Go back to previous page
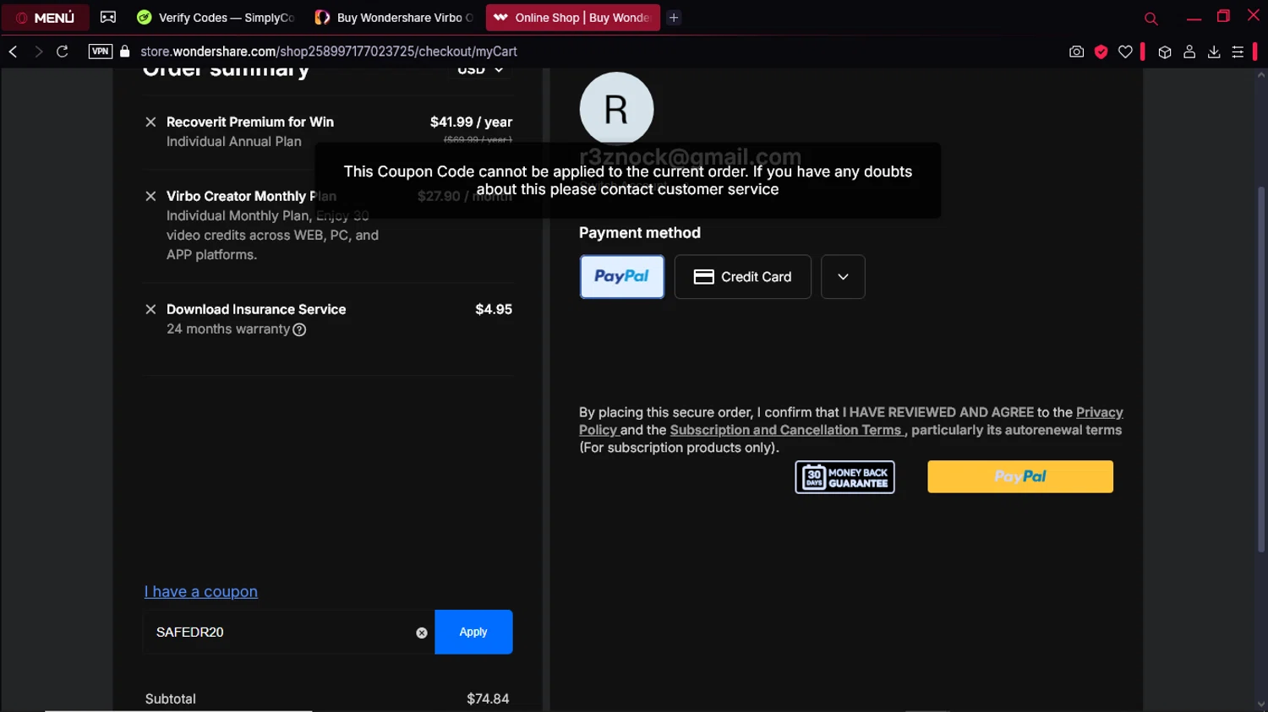Viewport: 1268px width, 712px height. click(x=14, y=52)
